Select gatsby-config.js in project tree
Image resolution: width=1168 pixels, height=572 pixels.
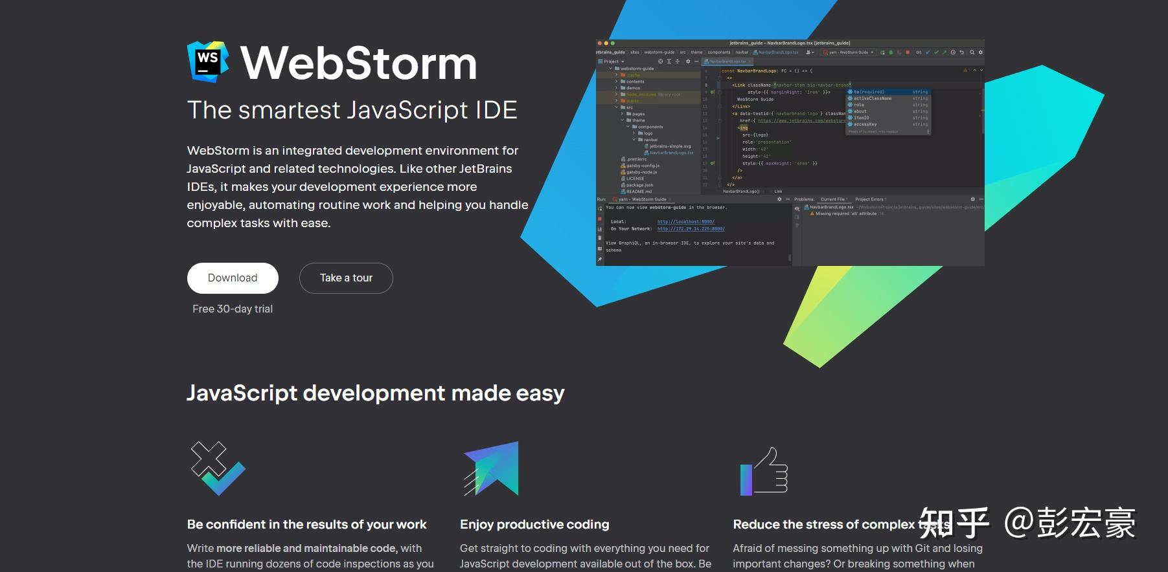(x=639, y=166)
